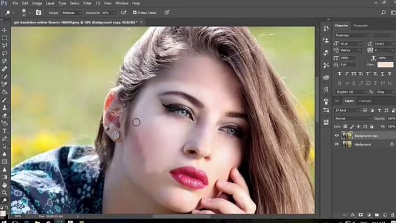
Task: Select the Rectangle shape tool
Action: (4, 162)
